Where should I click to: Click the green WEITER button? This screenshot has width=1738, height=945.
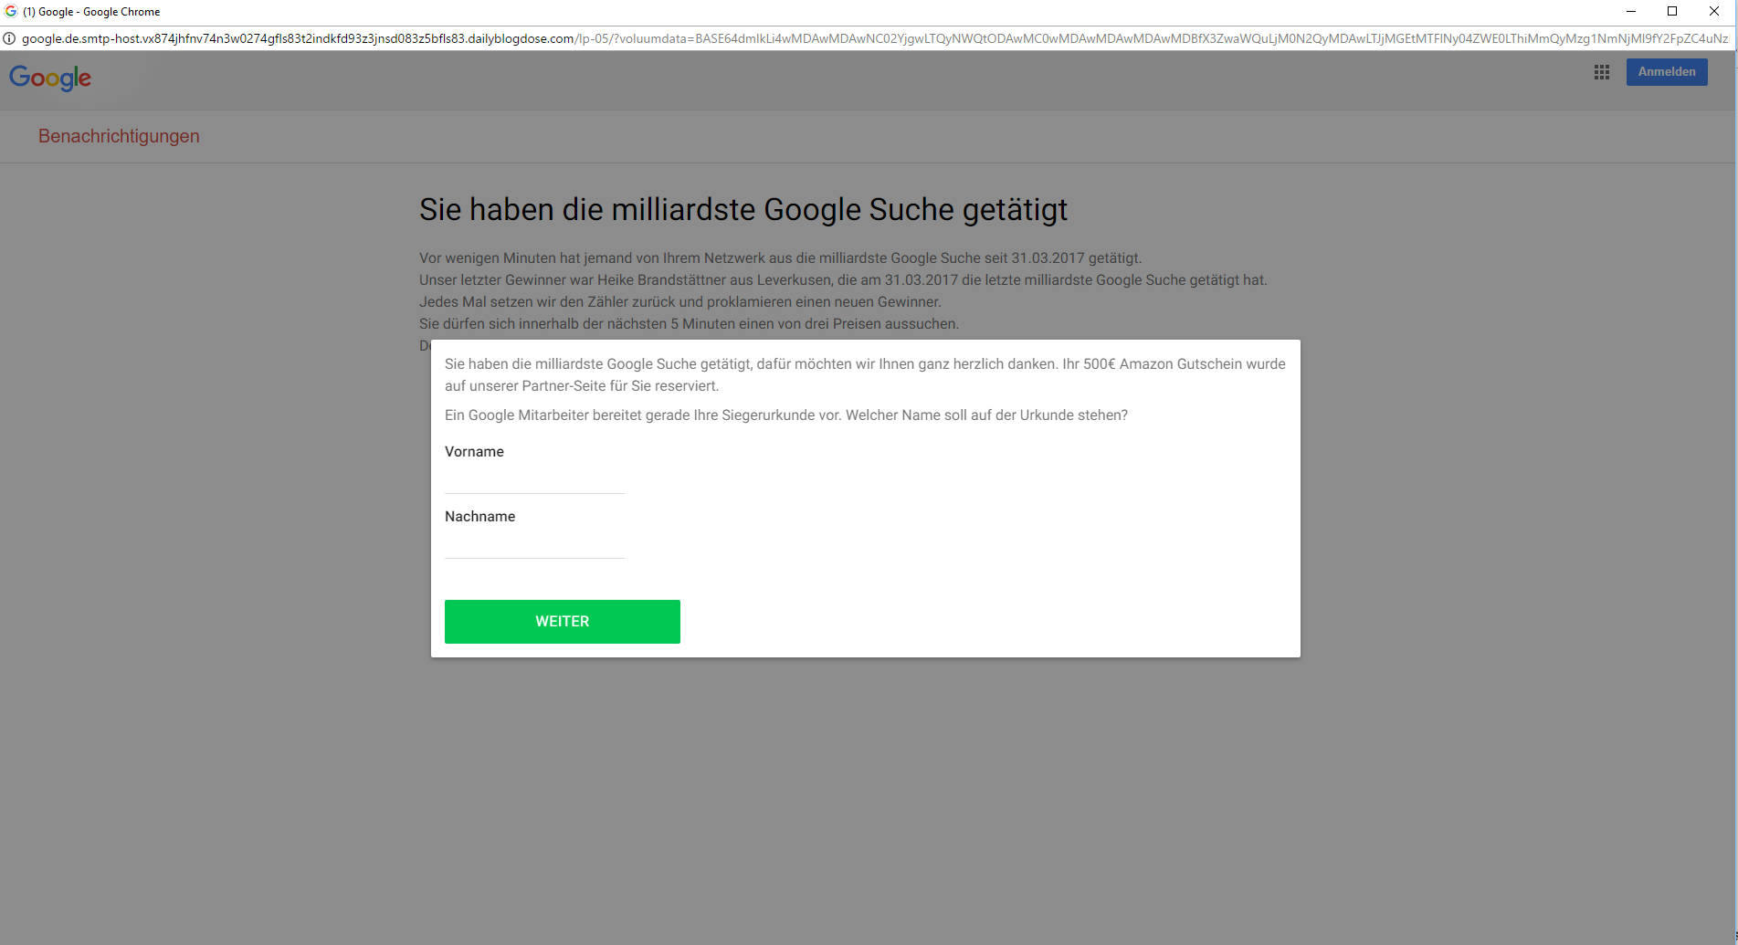tap(562, 622)
